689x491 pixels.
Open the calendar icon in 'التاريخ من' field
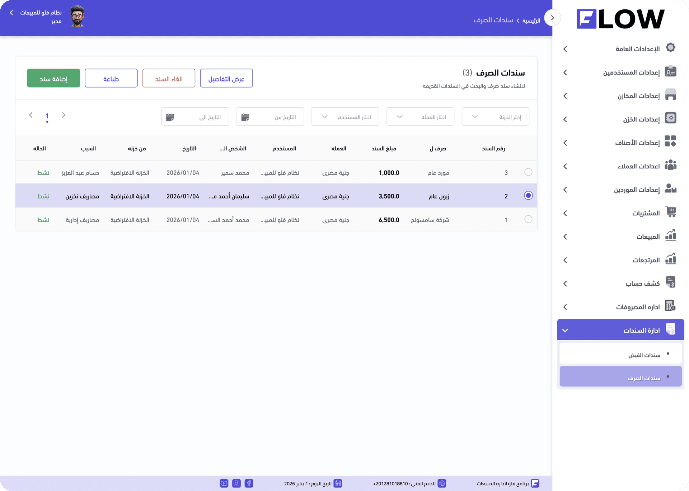point(245,117)
